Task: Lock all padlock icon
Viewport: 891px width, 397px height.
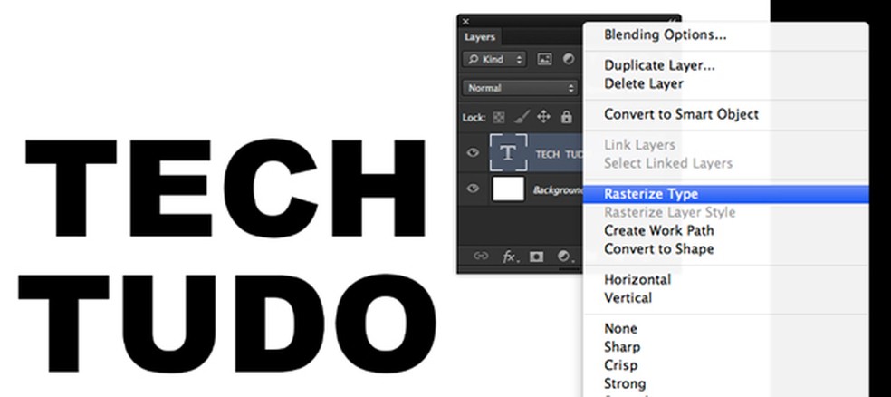Action: coord(566,117)
